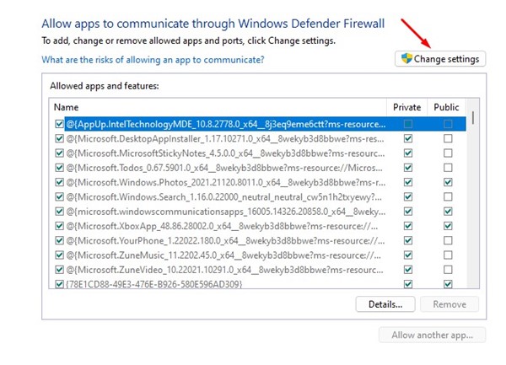Toggle Private checkbox for AppUp.IntelTechnologyMDE
506x365 pixels.
(408, 124)
